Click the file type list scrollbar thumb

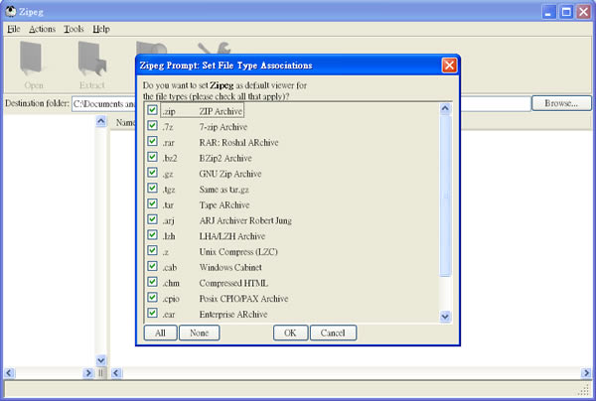coord(445,196)
